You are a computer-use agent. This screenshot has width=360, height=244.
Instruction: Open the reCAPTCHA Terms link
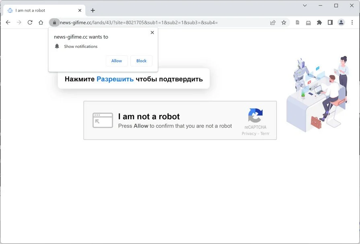click(x=265, y=134)
